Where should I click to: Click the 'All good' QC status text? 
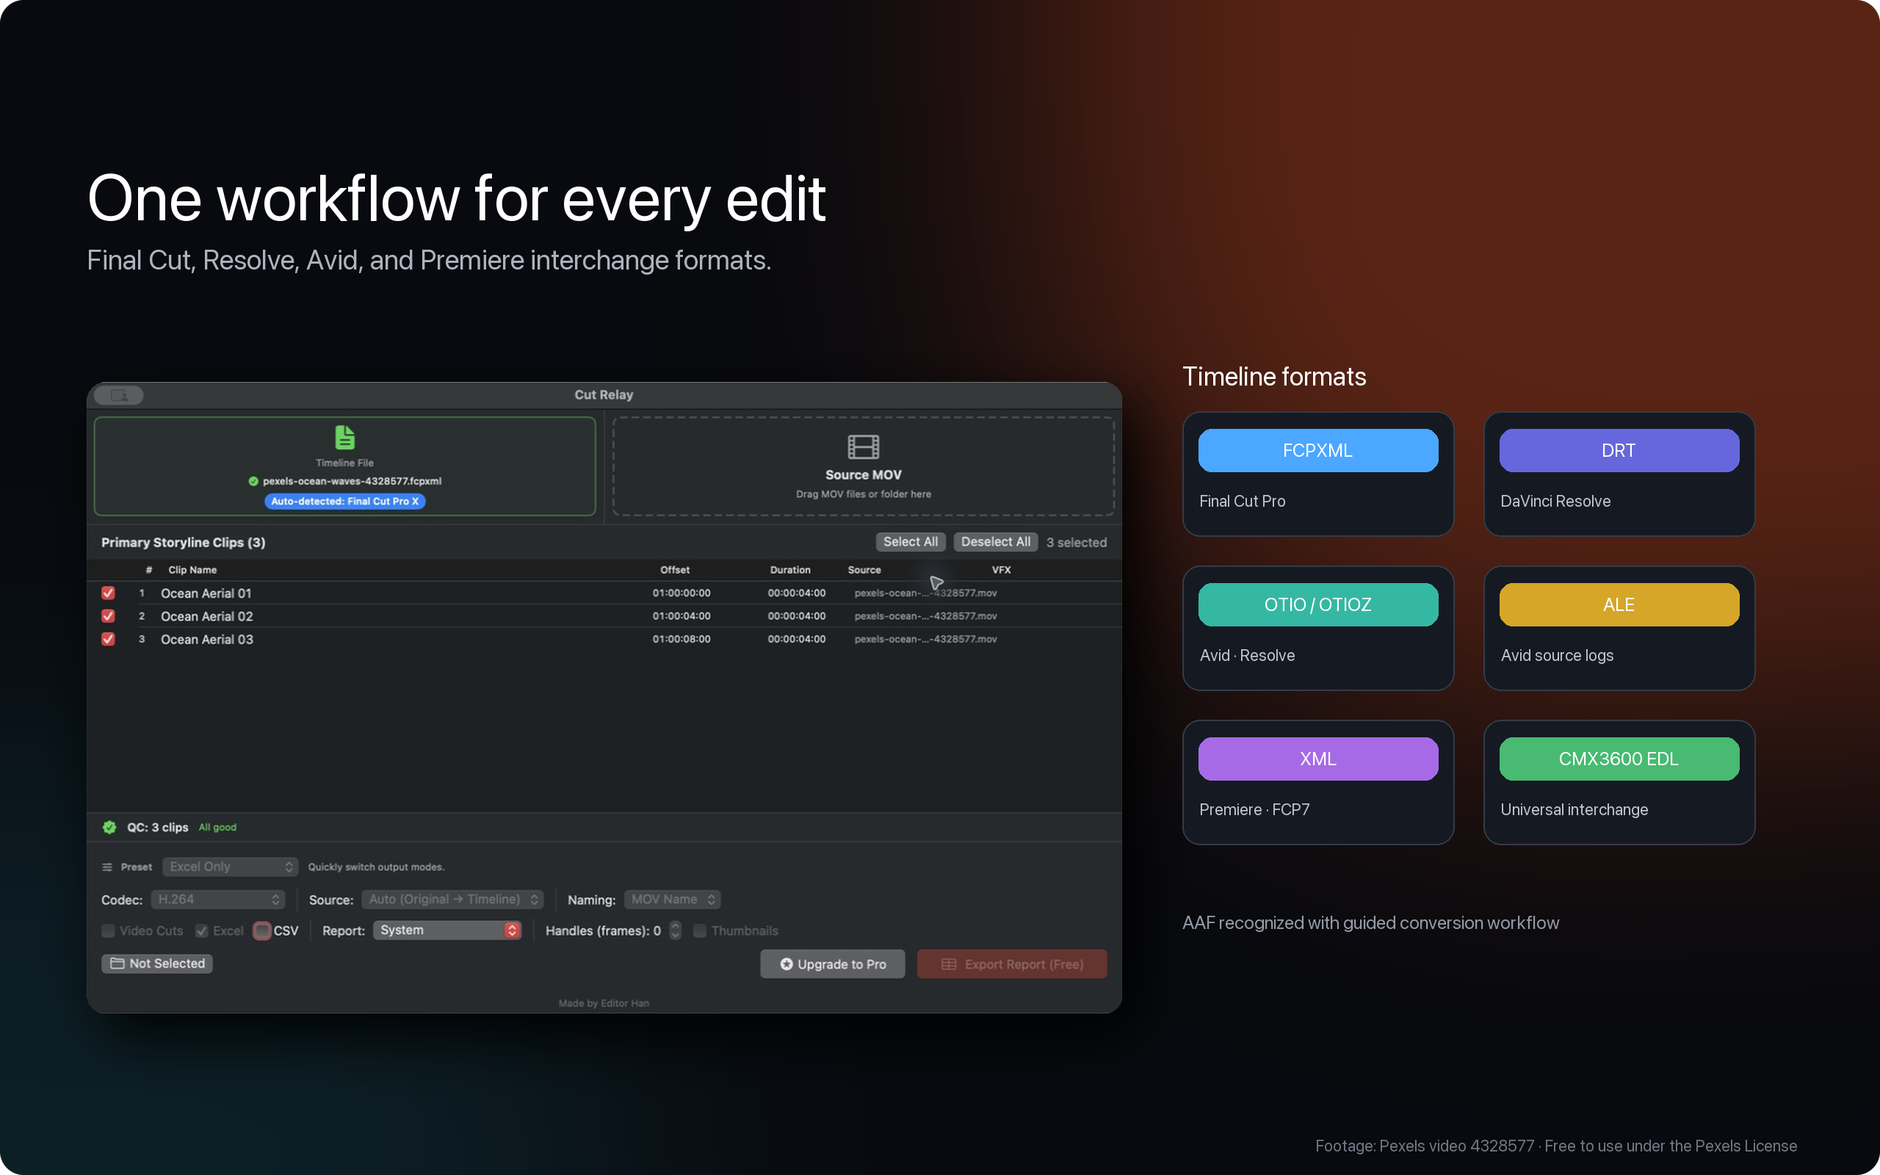[217, 828]
